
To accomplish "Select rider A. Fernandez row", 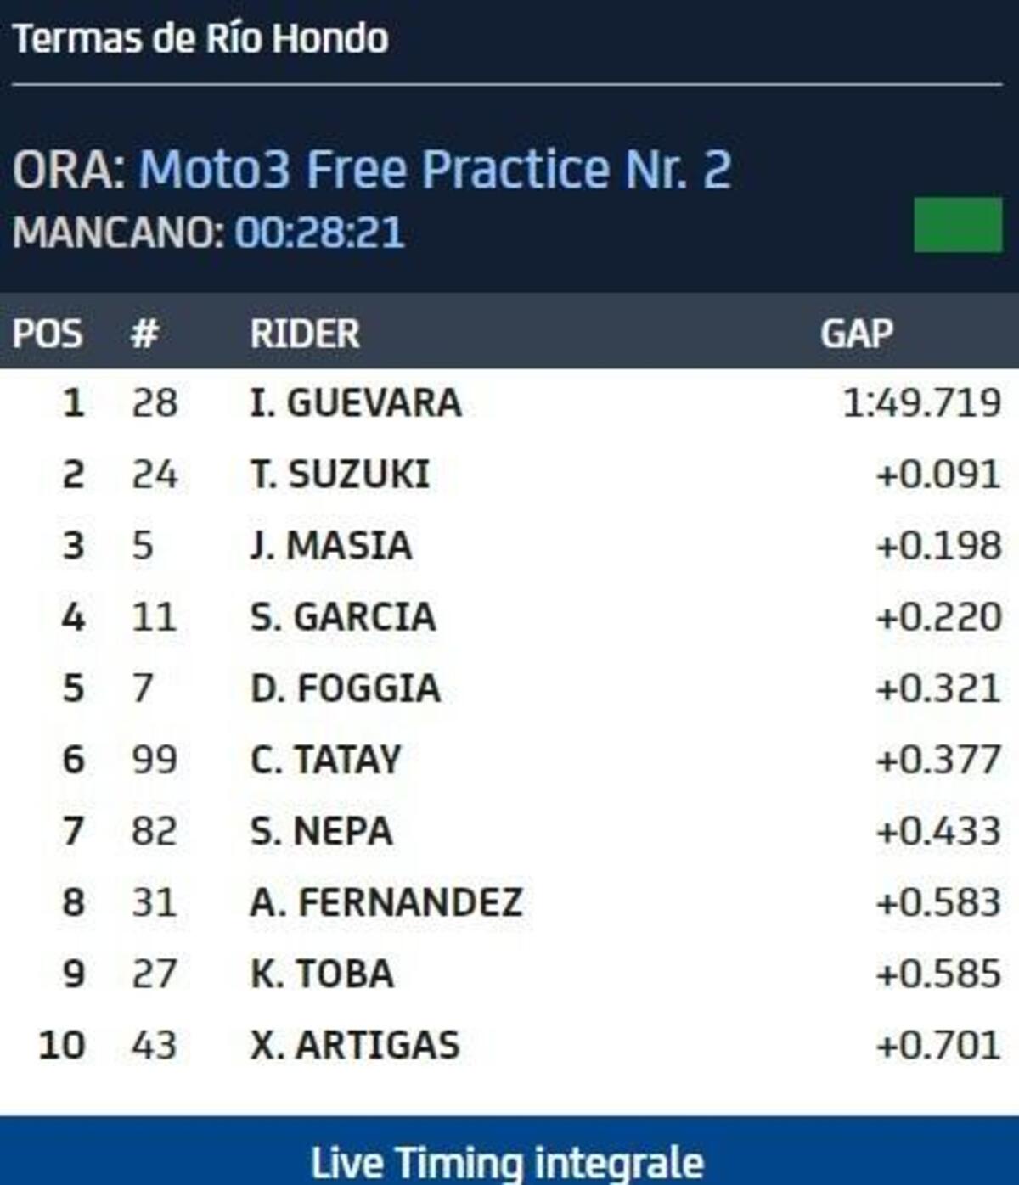I will coord(386,901).
